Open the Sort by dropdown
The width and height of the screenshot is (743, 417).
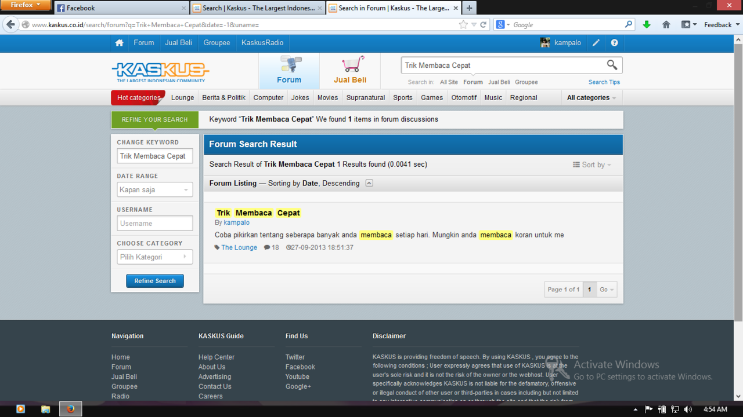592,165
